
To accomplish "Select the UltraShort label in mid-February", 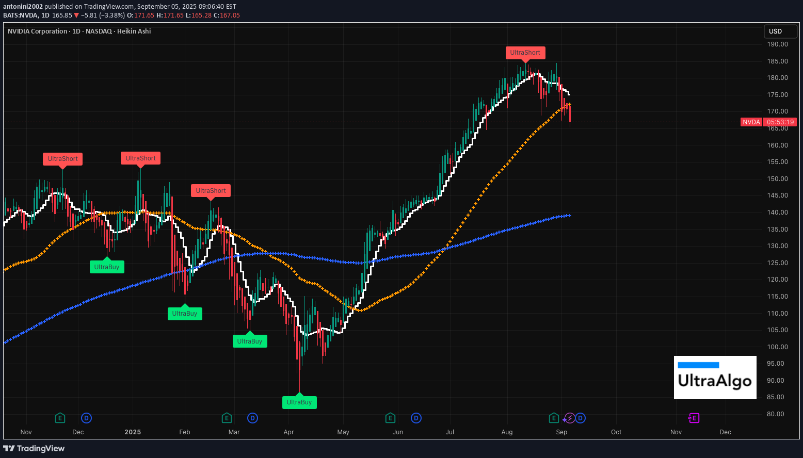I will coord(211,191).
